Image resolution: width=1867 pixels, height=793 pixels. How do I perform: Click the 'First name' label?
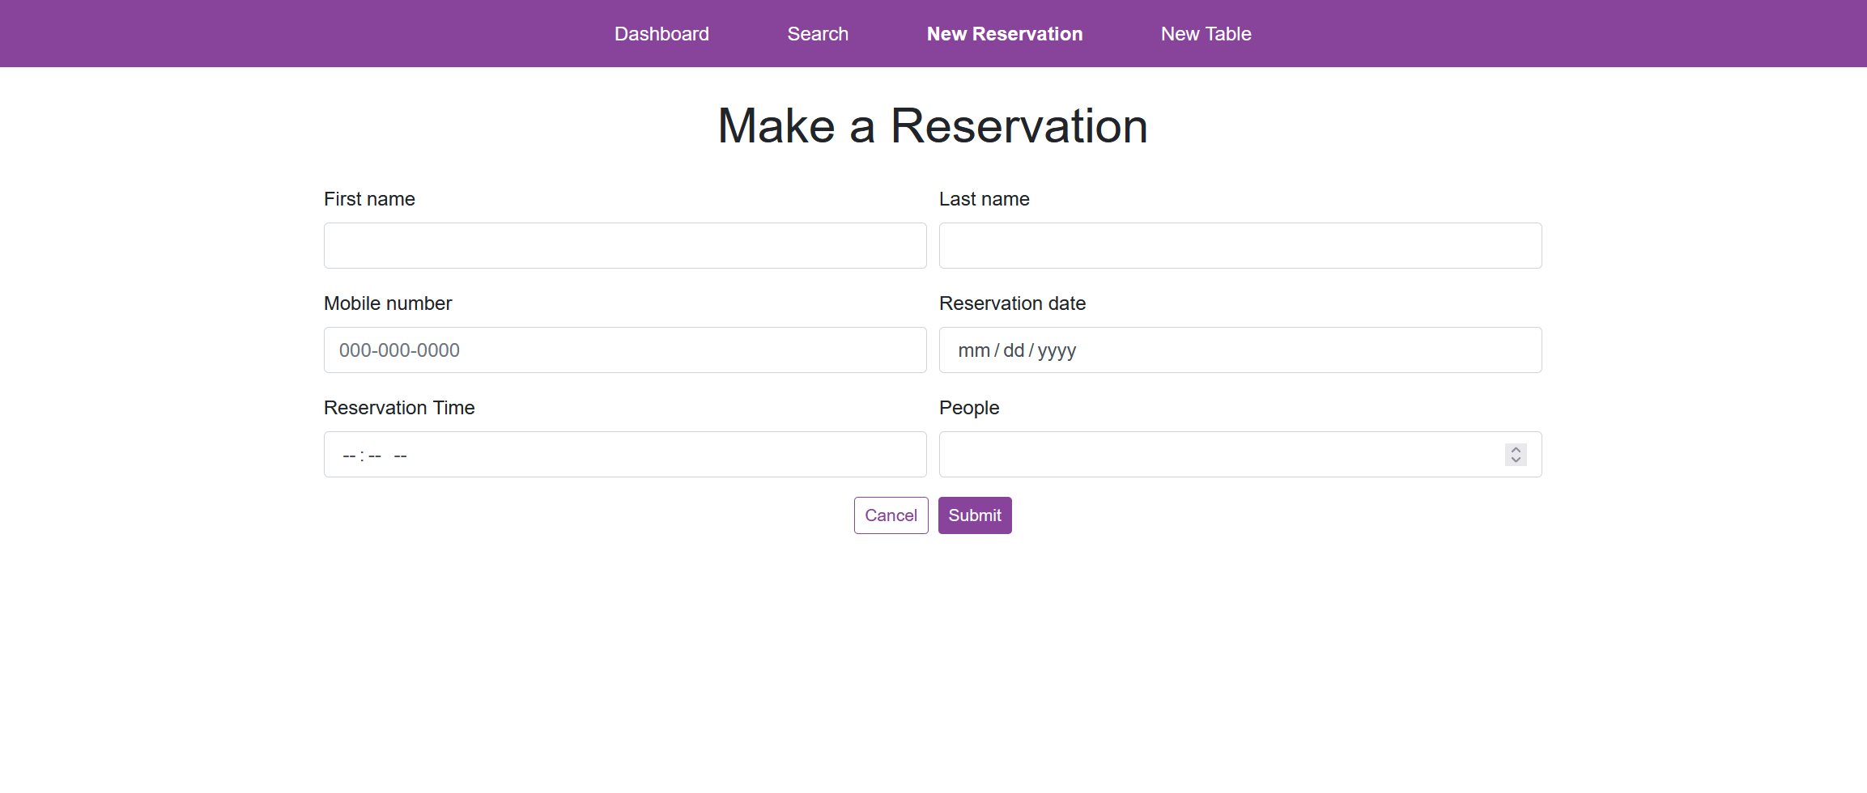[x=369, y=199]
